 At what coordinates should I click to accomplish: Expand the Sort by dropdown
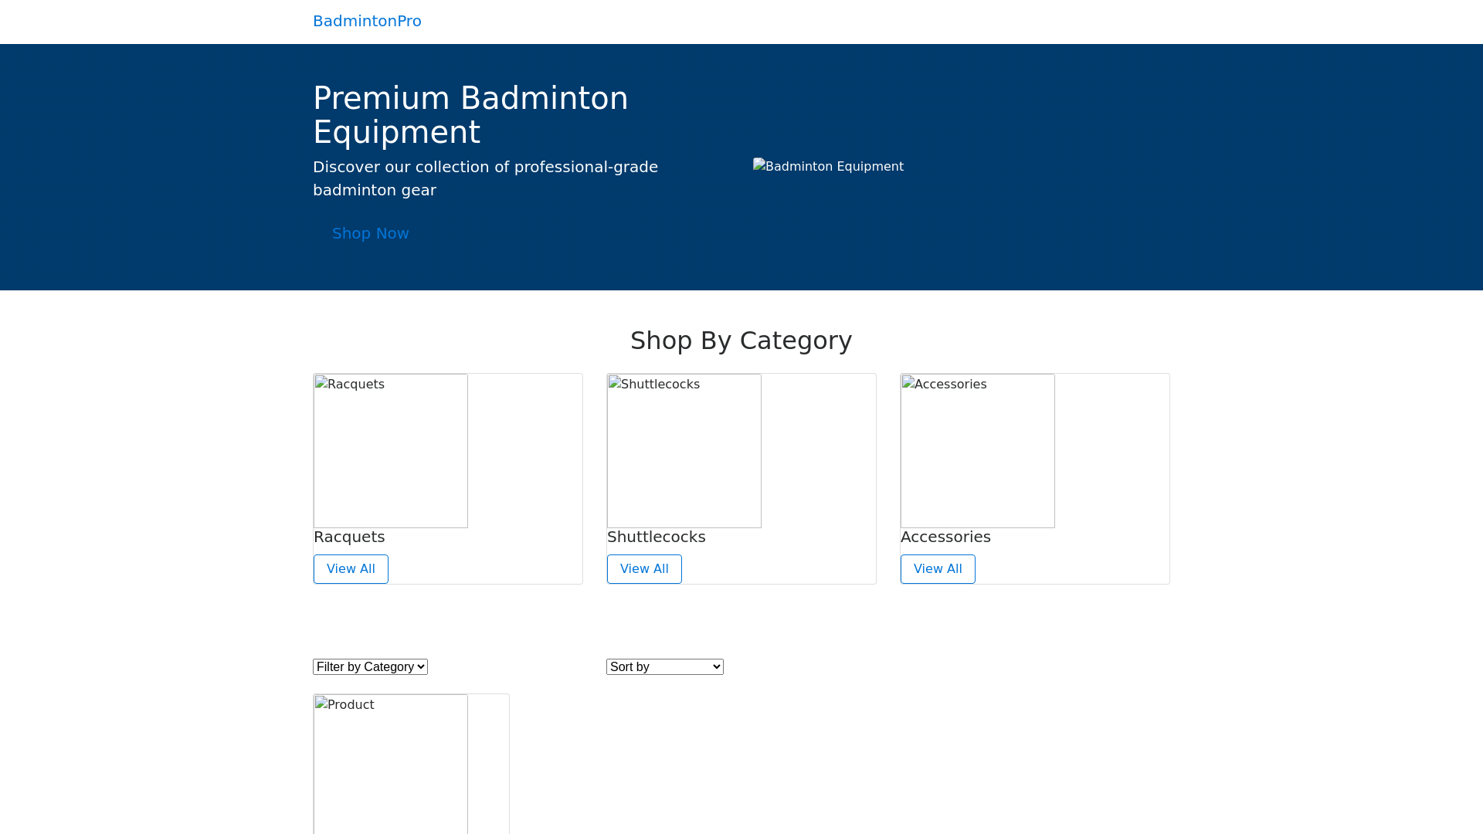[x=664, y=666]
